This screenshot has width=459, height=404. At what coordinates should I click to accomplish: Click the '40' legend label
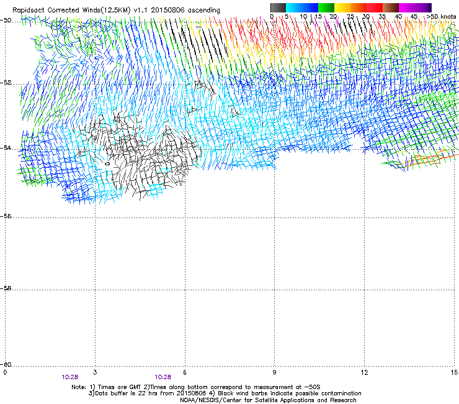(398, 17)
